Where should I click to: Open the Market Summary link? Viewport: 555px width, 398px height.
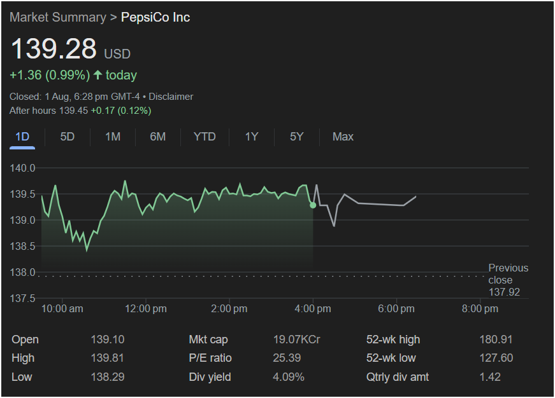pos(58,17)
